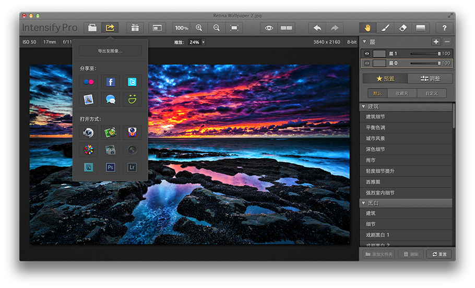Open in red-blue camera app icon
This screenshot has height=288, width=475.
132,132
